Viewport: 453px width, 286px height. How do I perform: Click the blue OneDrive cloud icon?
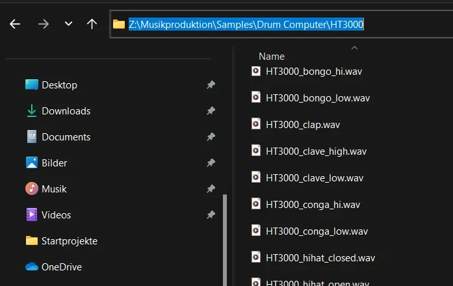pyautogui.click(x=31, y=266)
